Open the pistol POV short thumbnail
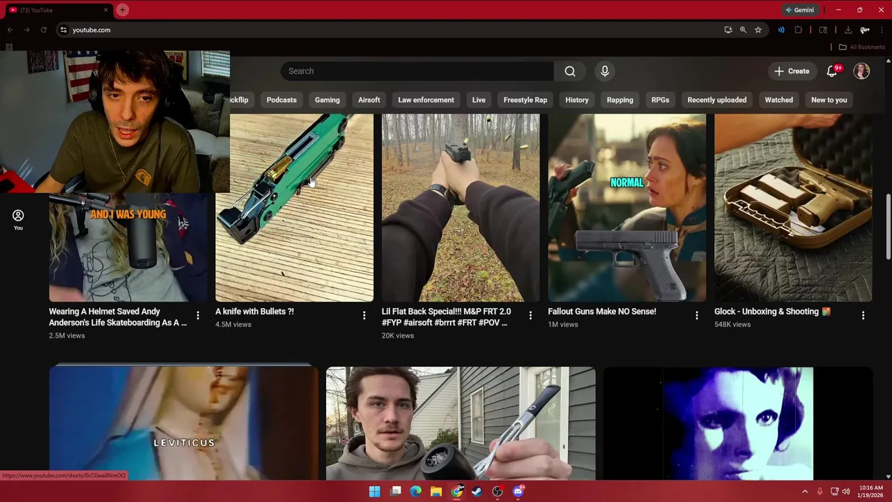The height and width of the screenshot is (502, 892). click(x=461, y=208)
